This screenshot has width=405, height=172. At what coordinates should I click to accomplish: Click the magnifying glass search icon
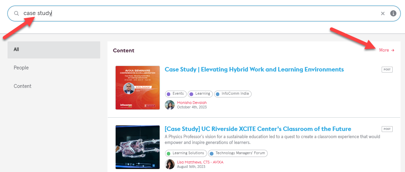pyautogui.click(x=16, y=13)
